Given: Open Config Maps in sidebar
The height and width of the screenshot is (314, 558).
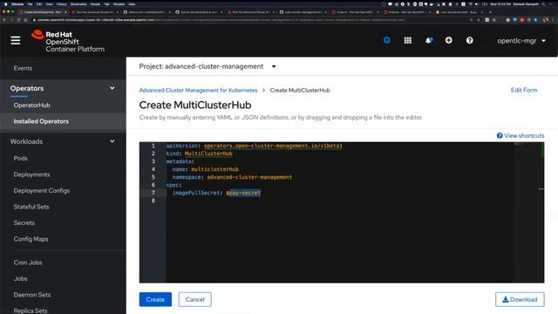Looking at the screenshot, I should point(31,239).
